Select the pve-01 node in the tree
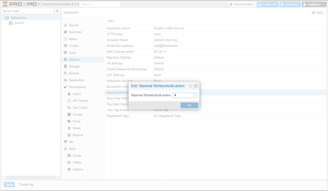 pos(19,23)
